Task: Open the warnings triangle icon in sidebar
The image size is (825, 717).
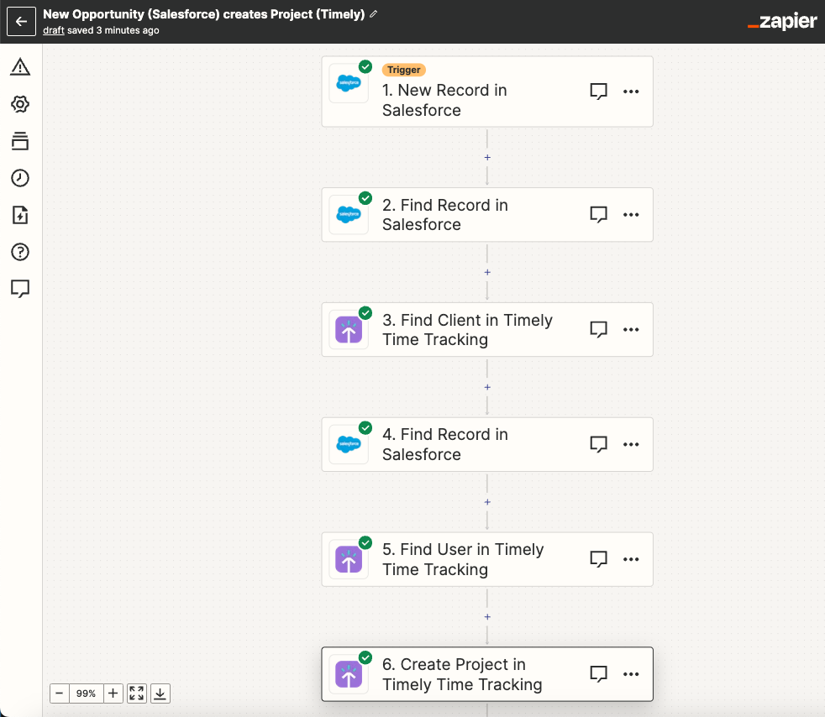Action: [x=20, y=67]
